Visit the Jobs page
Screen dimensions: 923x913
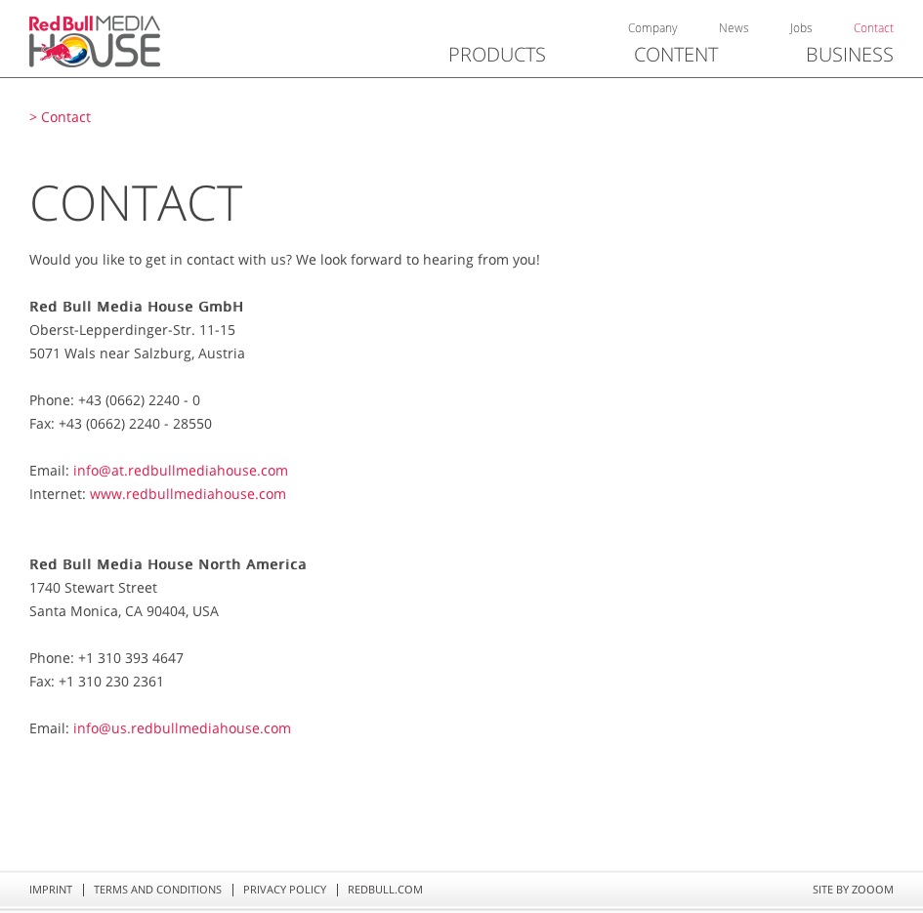[x=801, y=28]
